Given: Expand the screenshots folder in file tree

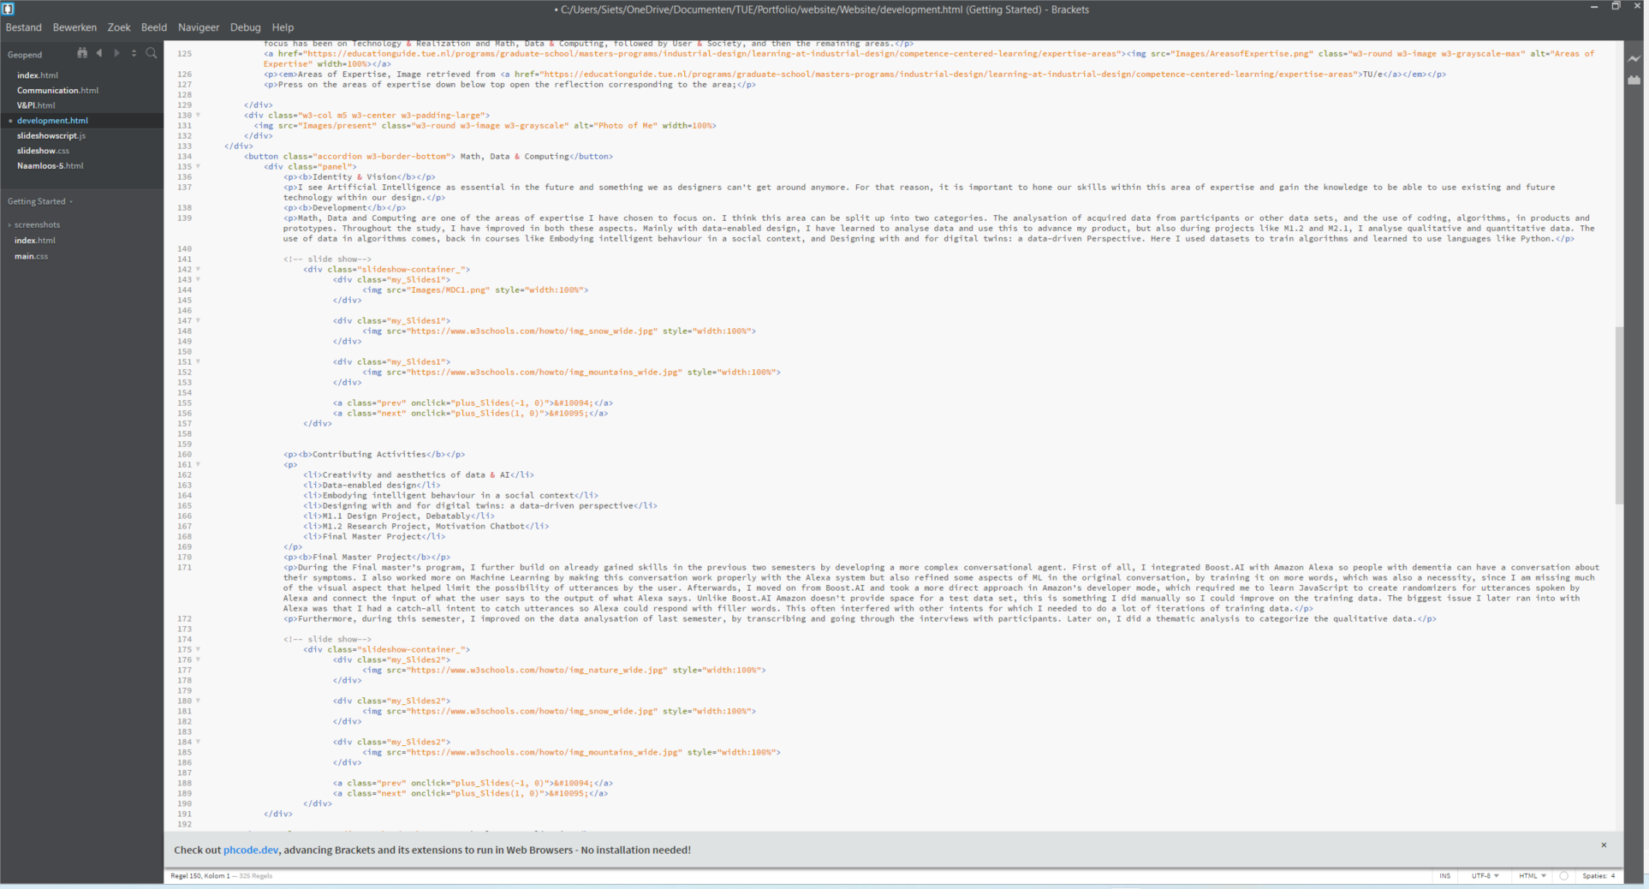Looking at the screenshot, I should (x=37, y=225).
